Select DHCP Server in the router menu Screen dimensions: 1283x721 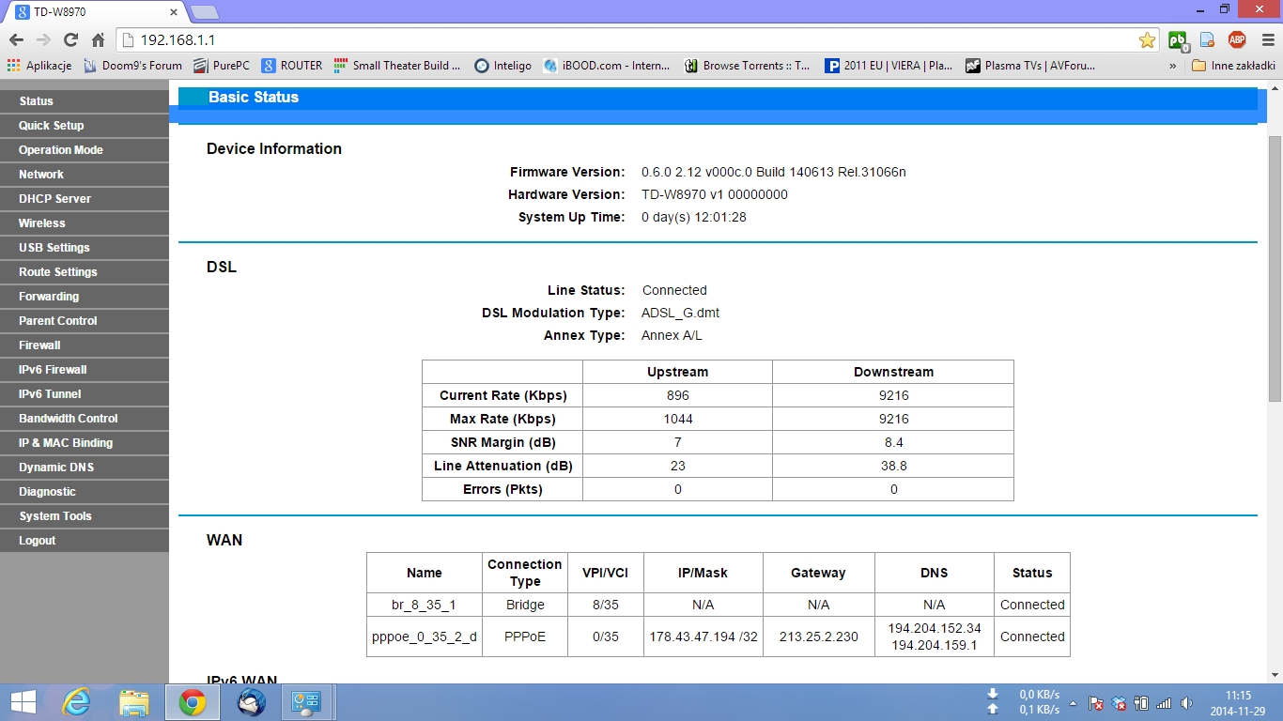tap(54, 199)
